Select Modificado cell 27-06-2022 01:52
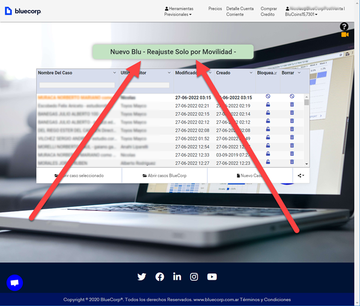This screenshot has height=306, width=360. (x=192, y=139)
